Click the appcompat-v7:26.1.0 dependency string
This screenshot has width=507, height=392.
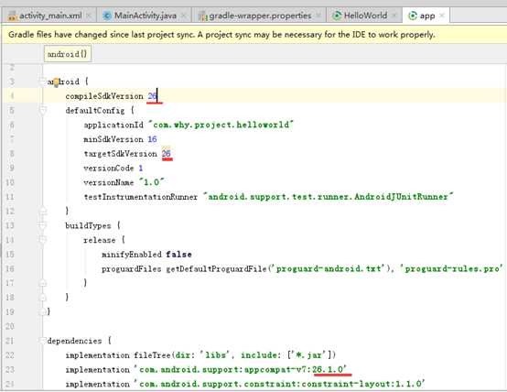[241, 369]
